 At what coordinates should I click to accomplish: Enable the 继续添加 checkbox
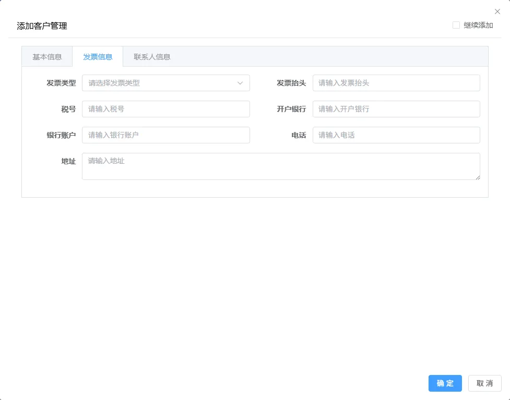pos(456,25)
